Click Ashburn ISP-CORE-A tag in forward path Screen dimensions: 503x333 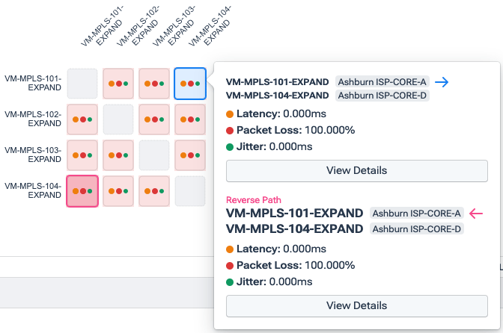[382, 82]
